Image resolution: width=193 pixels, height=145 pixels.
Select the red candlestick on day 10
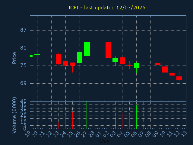[165, 69]
